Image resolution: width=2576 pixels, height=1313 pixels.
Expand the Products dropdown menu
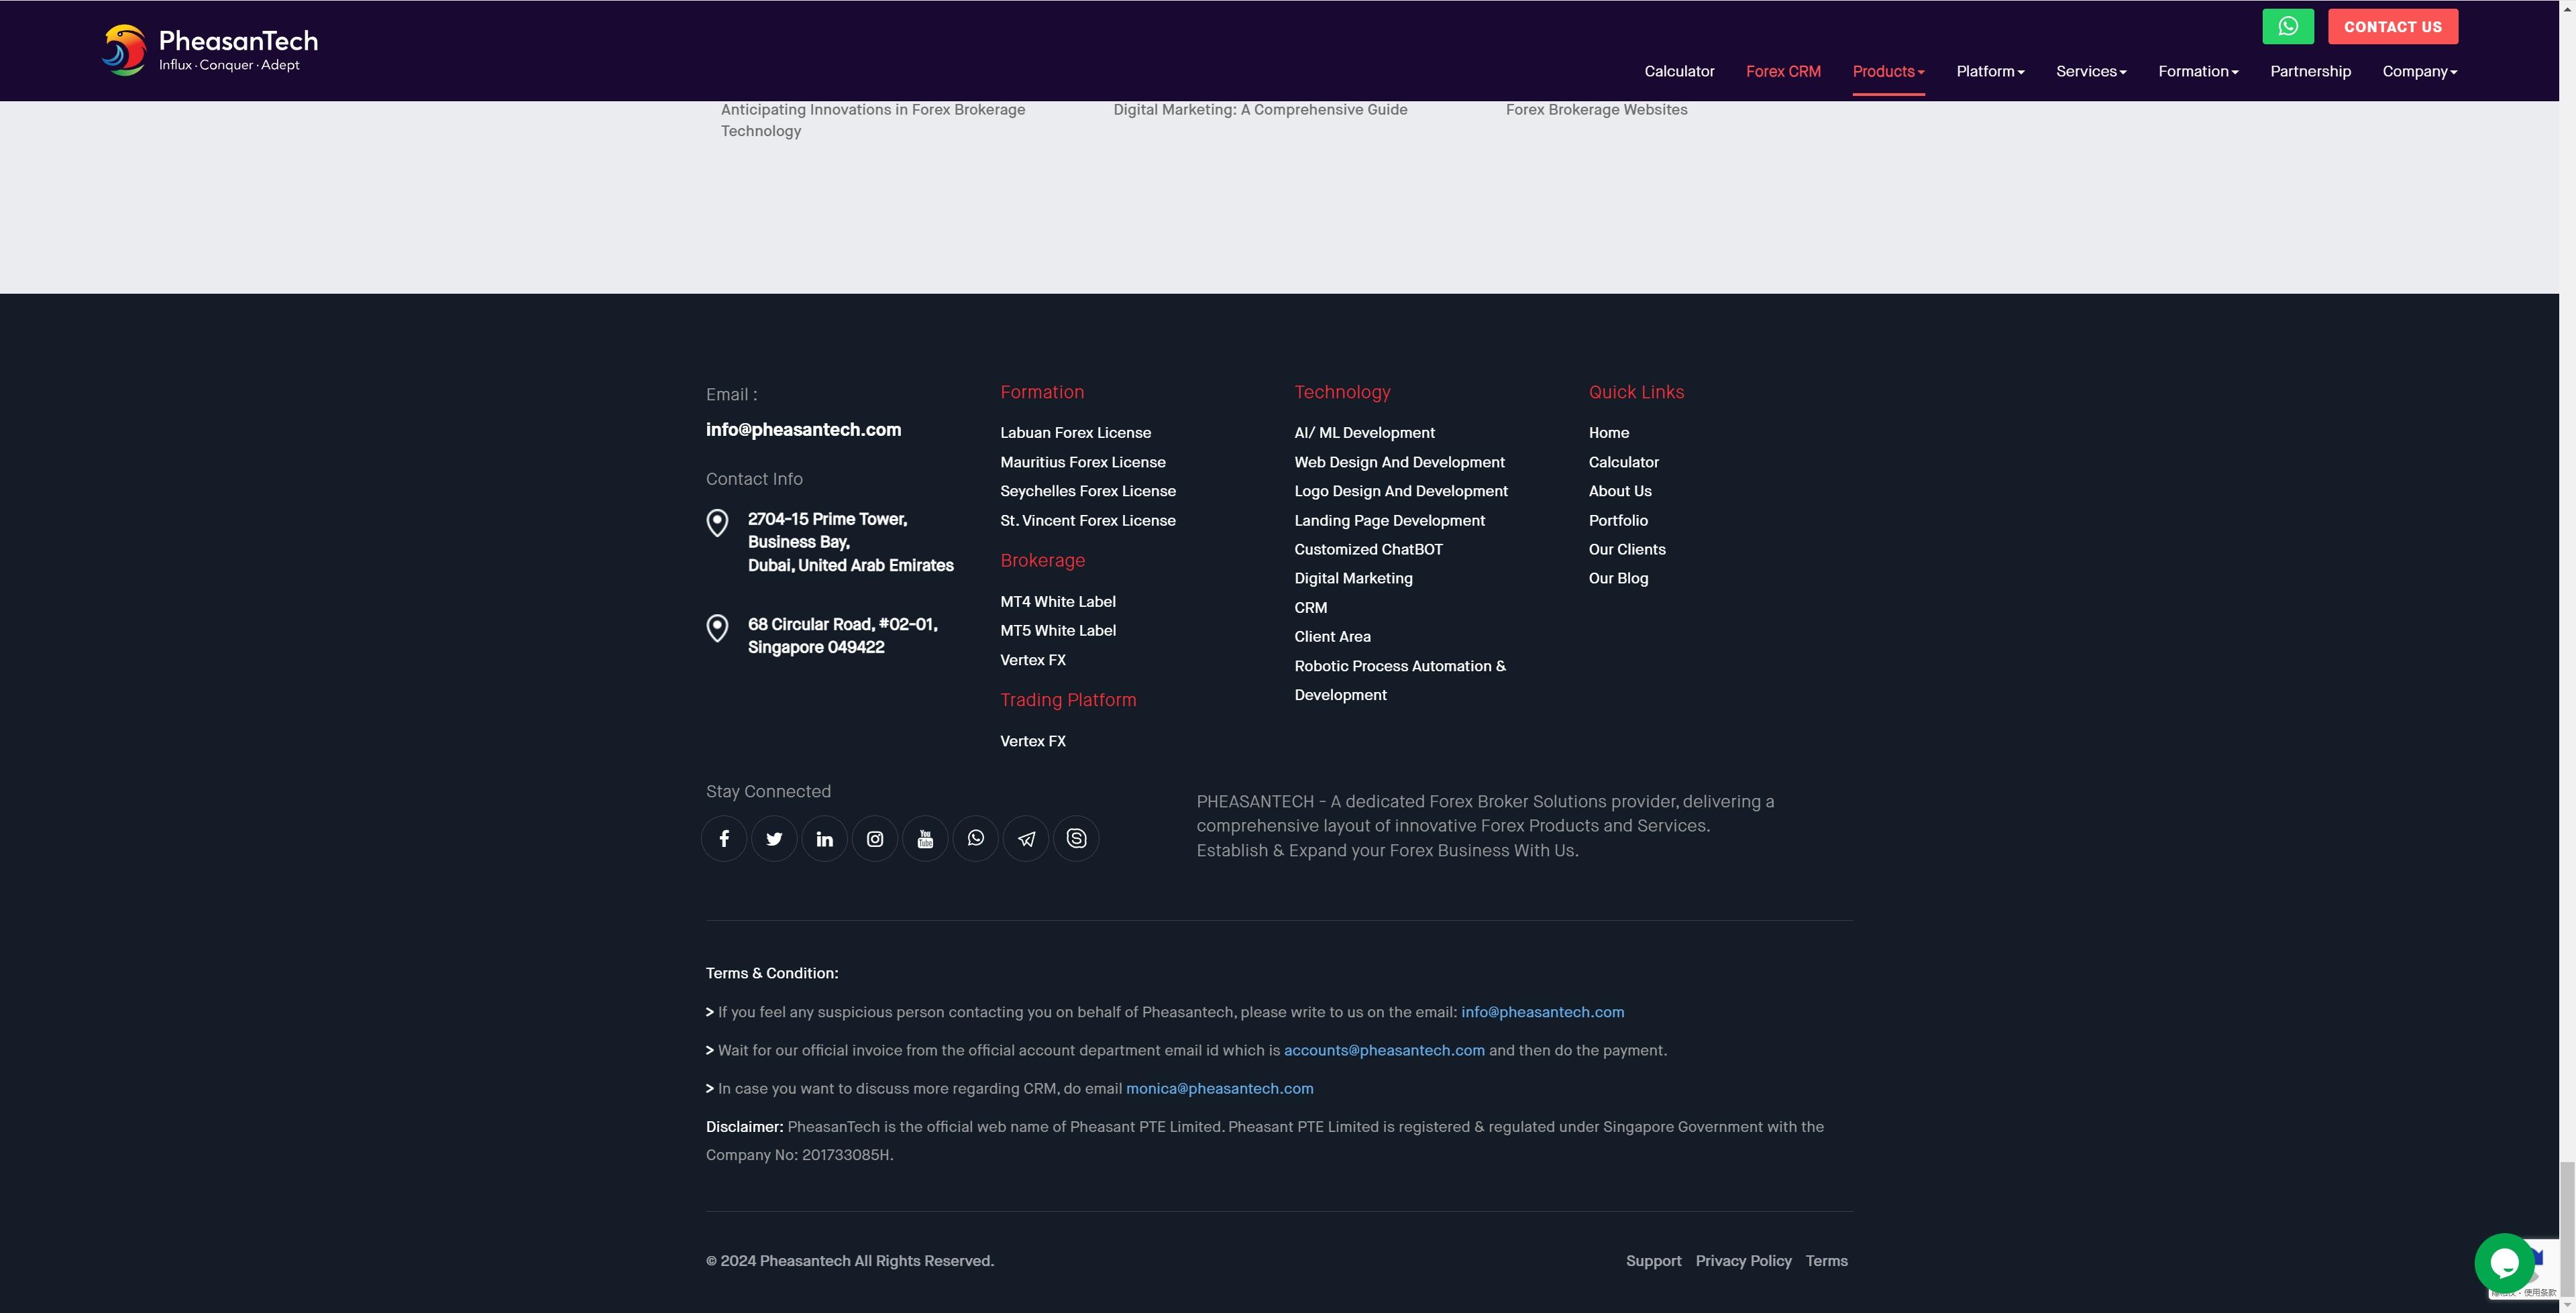(x=1888, y=70)
